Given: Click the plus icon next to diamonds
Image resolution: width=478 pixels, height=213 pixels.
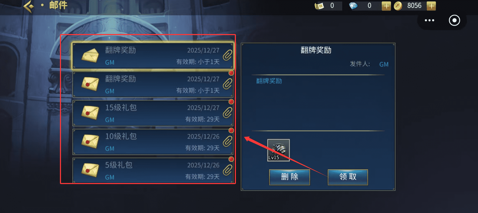Looking at the screenshot, I should click(386, 6).
